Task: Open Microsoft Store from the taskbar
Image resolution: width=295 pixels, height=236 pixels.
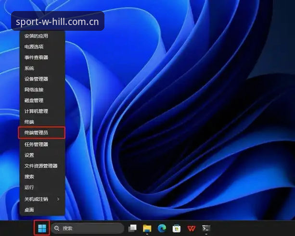Action: coord(177,228)
